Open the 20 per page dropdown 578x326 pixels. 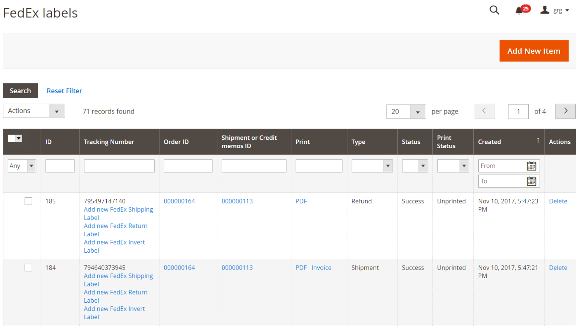(406, 111)
